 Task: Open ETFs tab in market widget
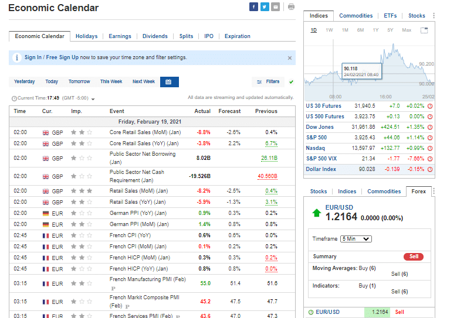[390, 16]
